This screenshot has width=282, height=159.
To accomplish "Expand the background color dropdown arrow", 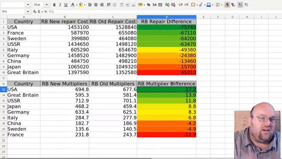I will coord(85,5).
